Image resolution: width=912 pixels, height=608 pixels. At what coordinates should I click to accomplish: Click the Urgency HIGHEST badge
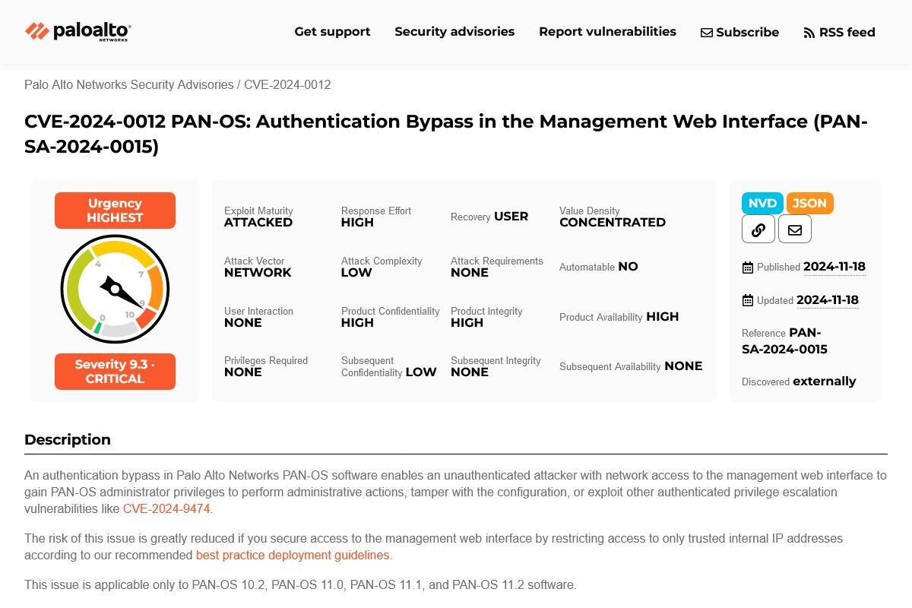click(x=115, y=211)
